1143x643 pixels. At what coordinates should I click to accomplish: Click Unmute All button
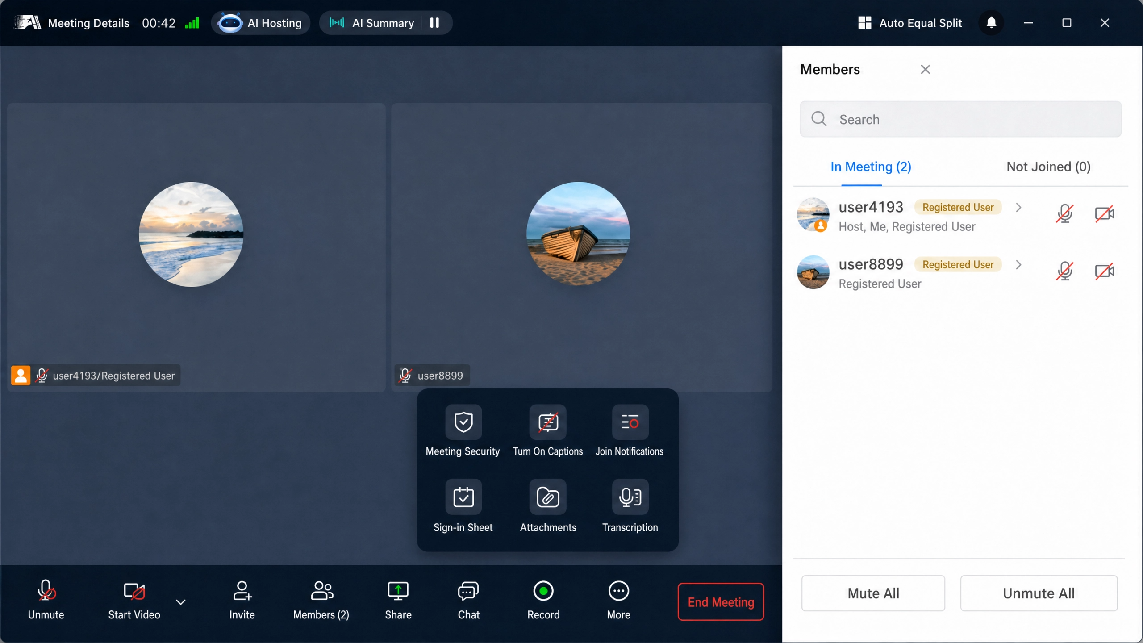click(1039, 593)
